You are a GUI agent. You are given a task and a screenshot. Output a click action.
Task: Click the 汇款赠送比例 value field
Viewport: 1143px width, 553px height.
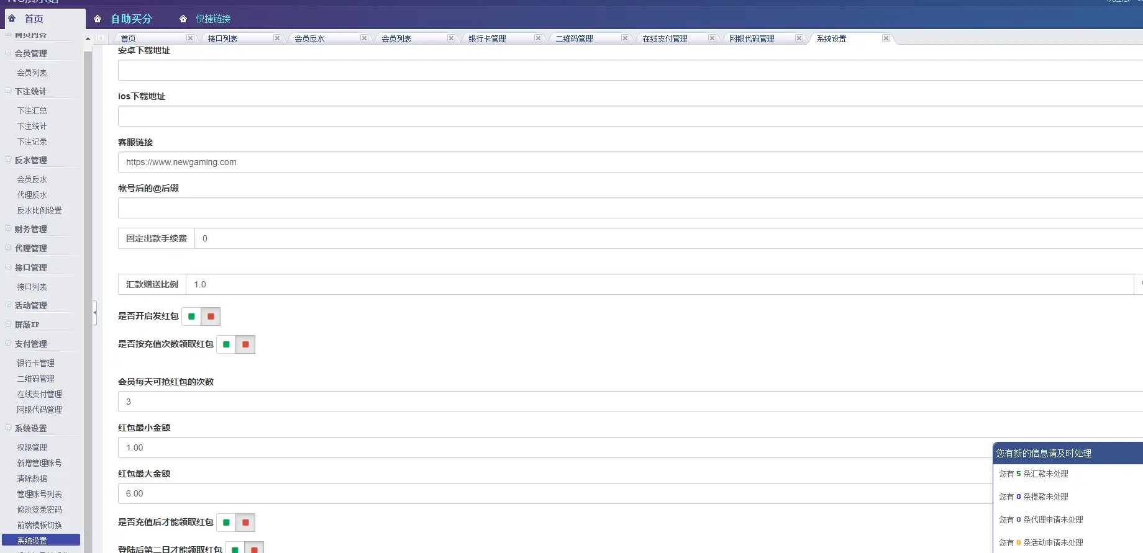pos(660,284)
